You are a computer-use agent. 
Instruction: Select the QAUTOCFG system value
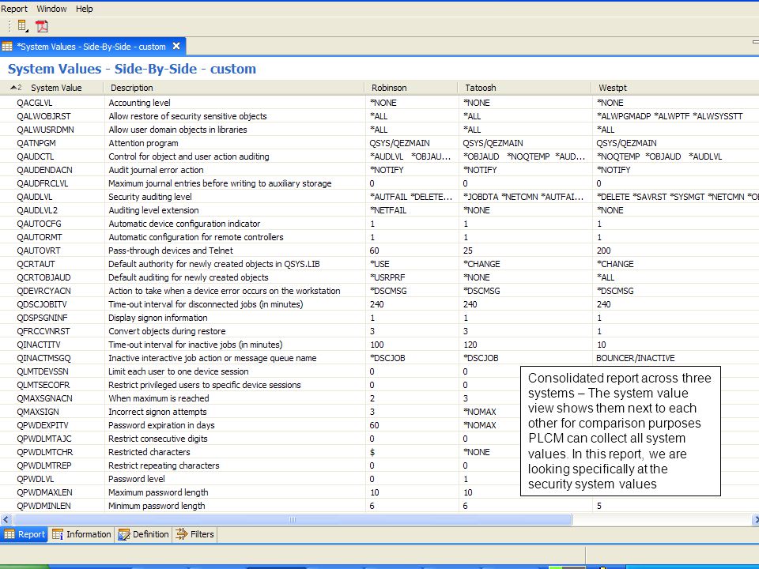39,224
